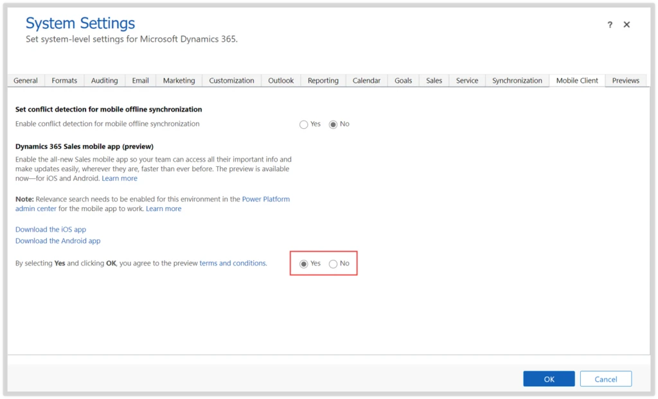Switch to the Synchronization tab
The height and width of the screenshot is (399, 658).
(x=517, y=80)
